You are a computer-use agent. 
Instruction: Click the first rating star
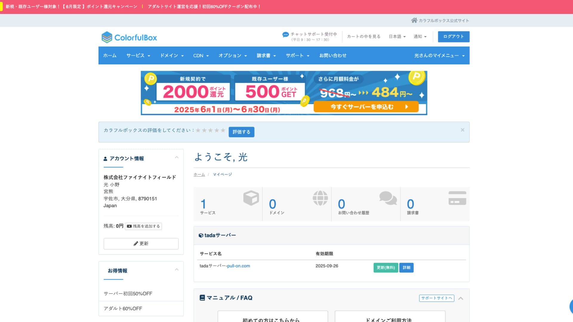198,130
